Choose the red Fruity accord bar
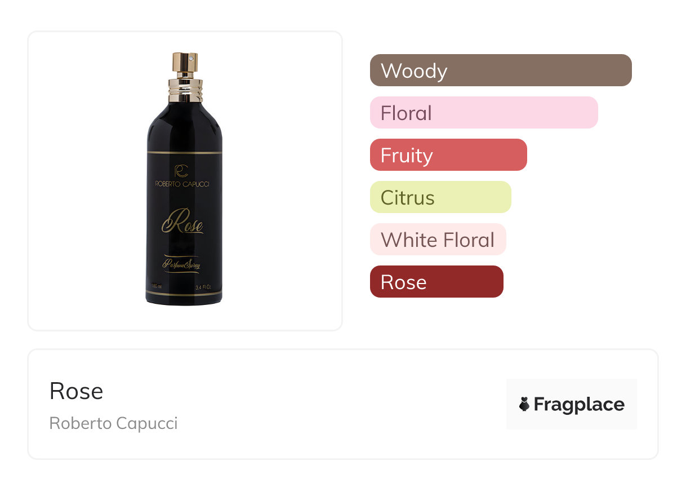The image size is (686, 487). tap(448, 155)
